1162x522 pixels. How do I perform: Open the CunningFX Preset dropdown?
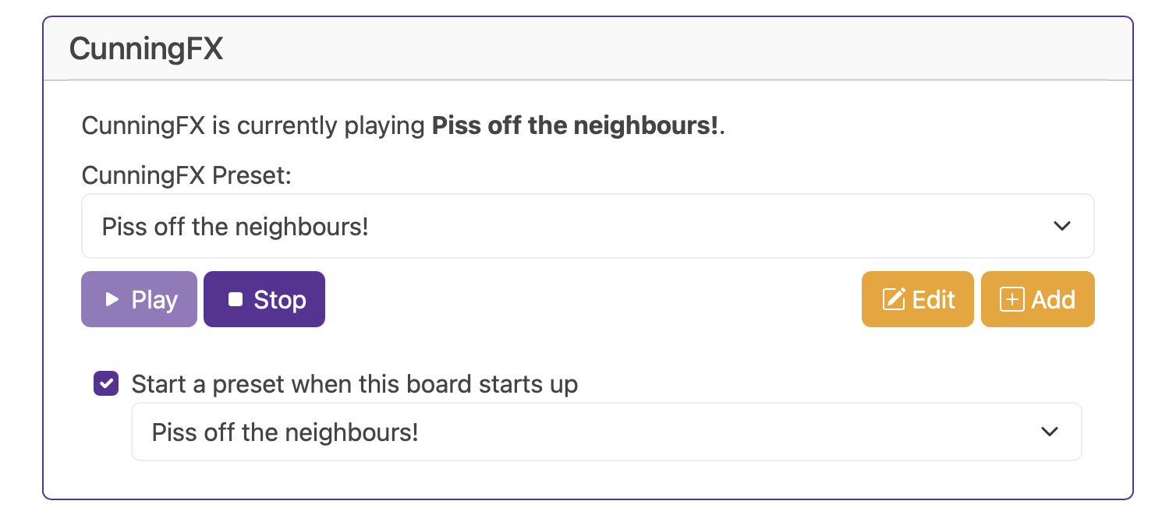[x=588, y=226]
